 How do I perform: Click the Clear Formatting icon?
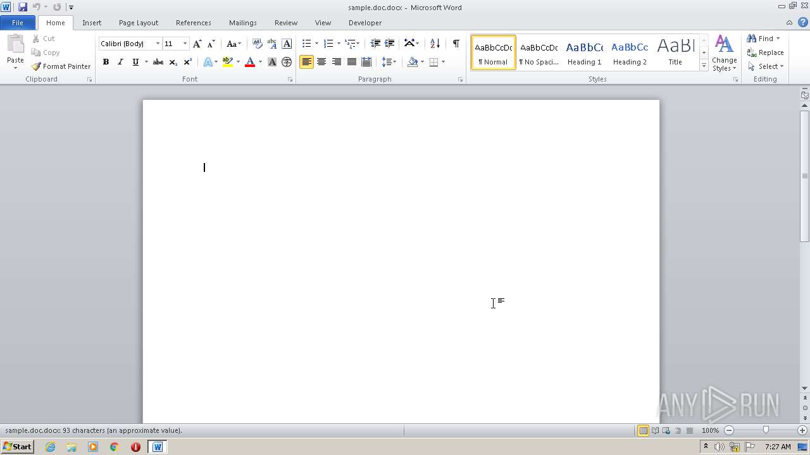(x=257, y=44)
